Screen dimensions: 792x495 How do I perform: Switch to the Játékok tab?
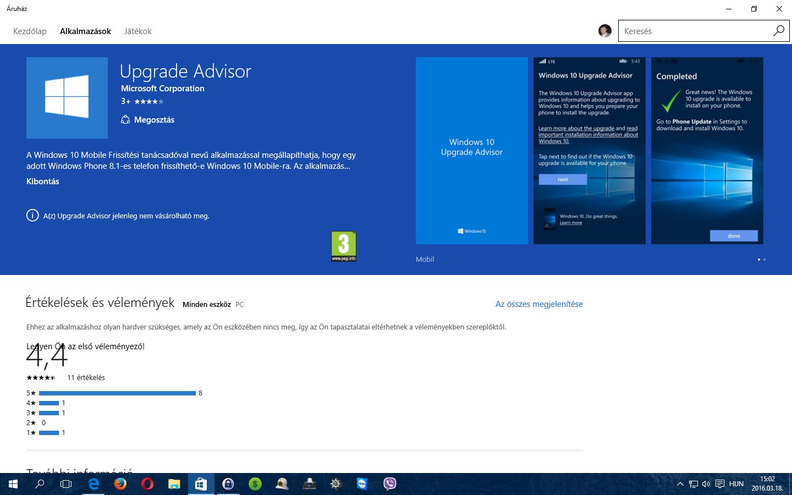(x=137, y=31)
